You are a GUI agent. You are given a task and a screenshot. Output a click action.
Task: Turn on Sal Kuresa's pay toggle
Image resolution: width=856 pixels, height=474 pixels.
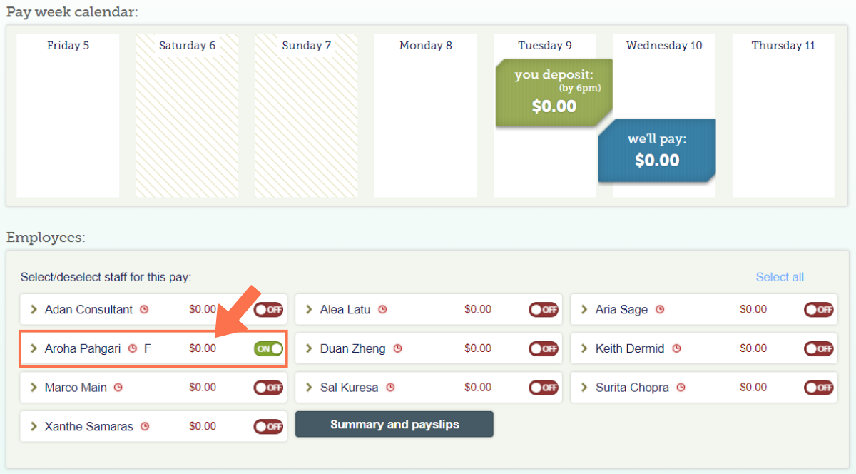coord(543,387)
